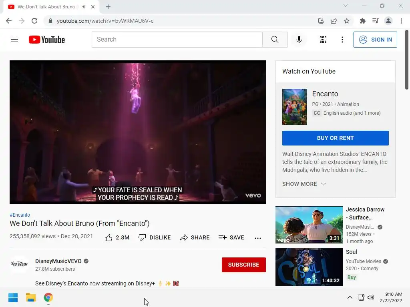
Task: Close the We Don't Talk About Bruno tab
Action: click(93, 7)
